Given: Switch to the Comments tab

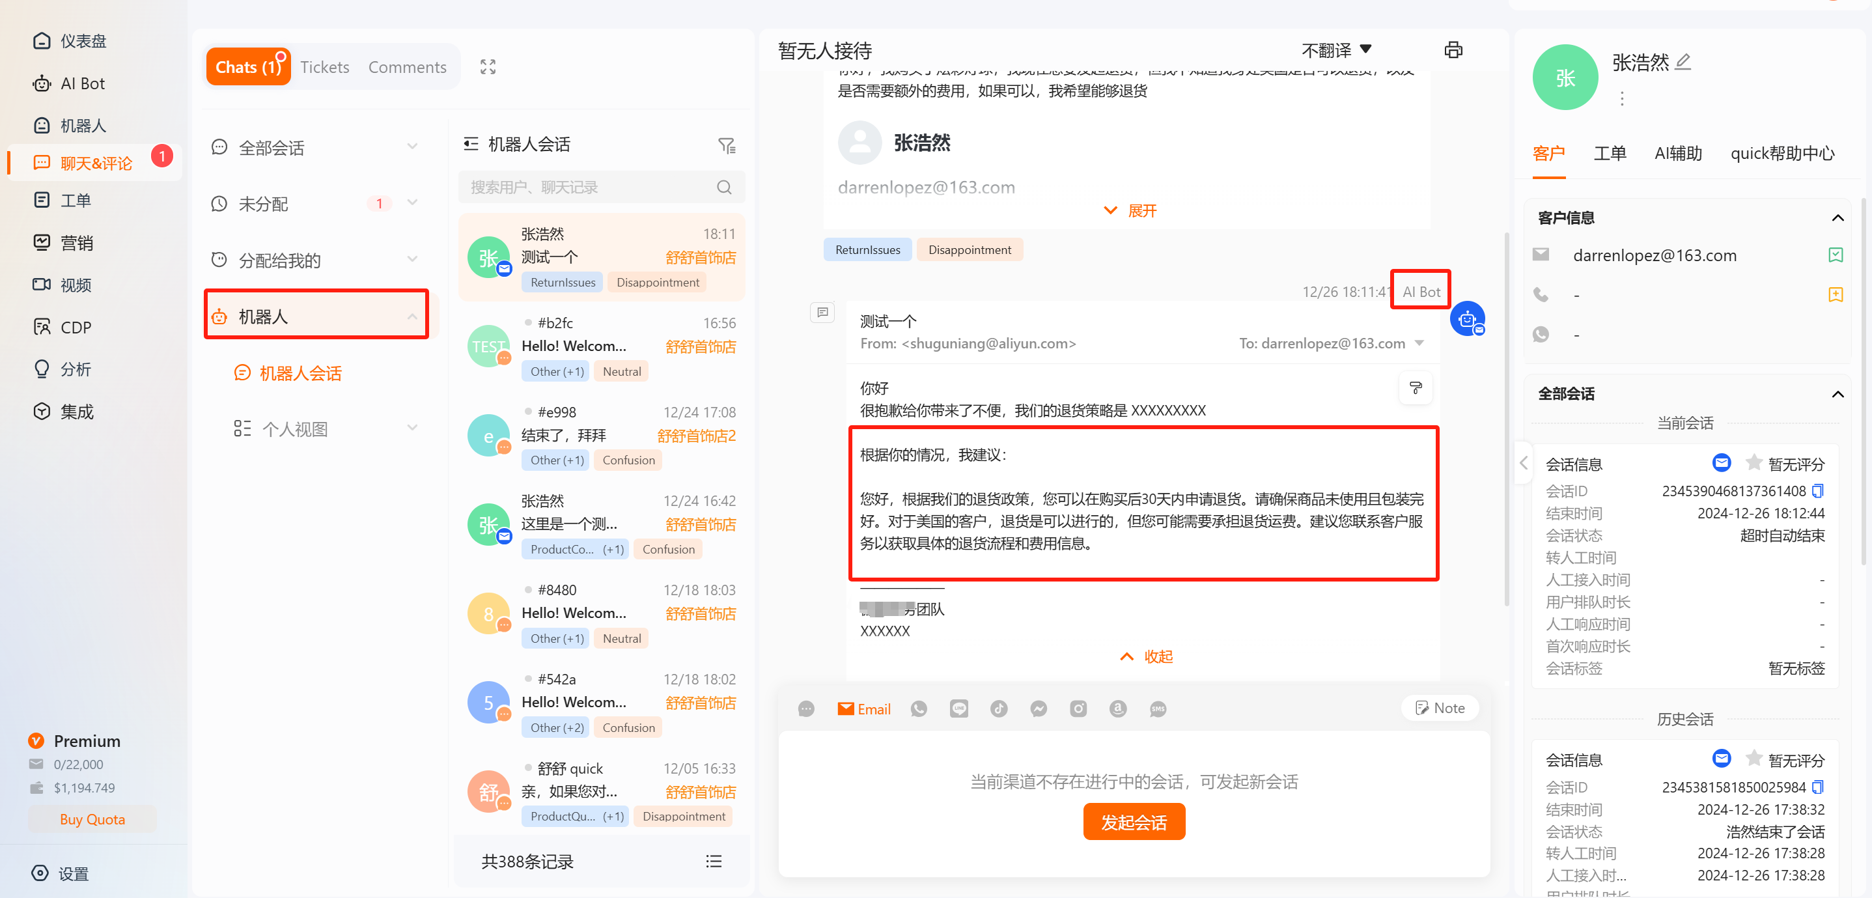Looking at the screenshot, I should click(407, 67).
